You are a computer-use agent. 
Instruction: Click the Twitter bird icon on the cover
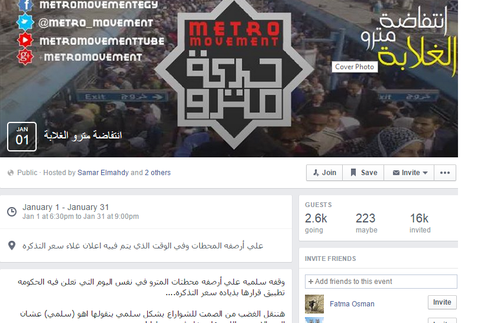(25, 22)
